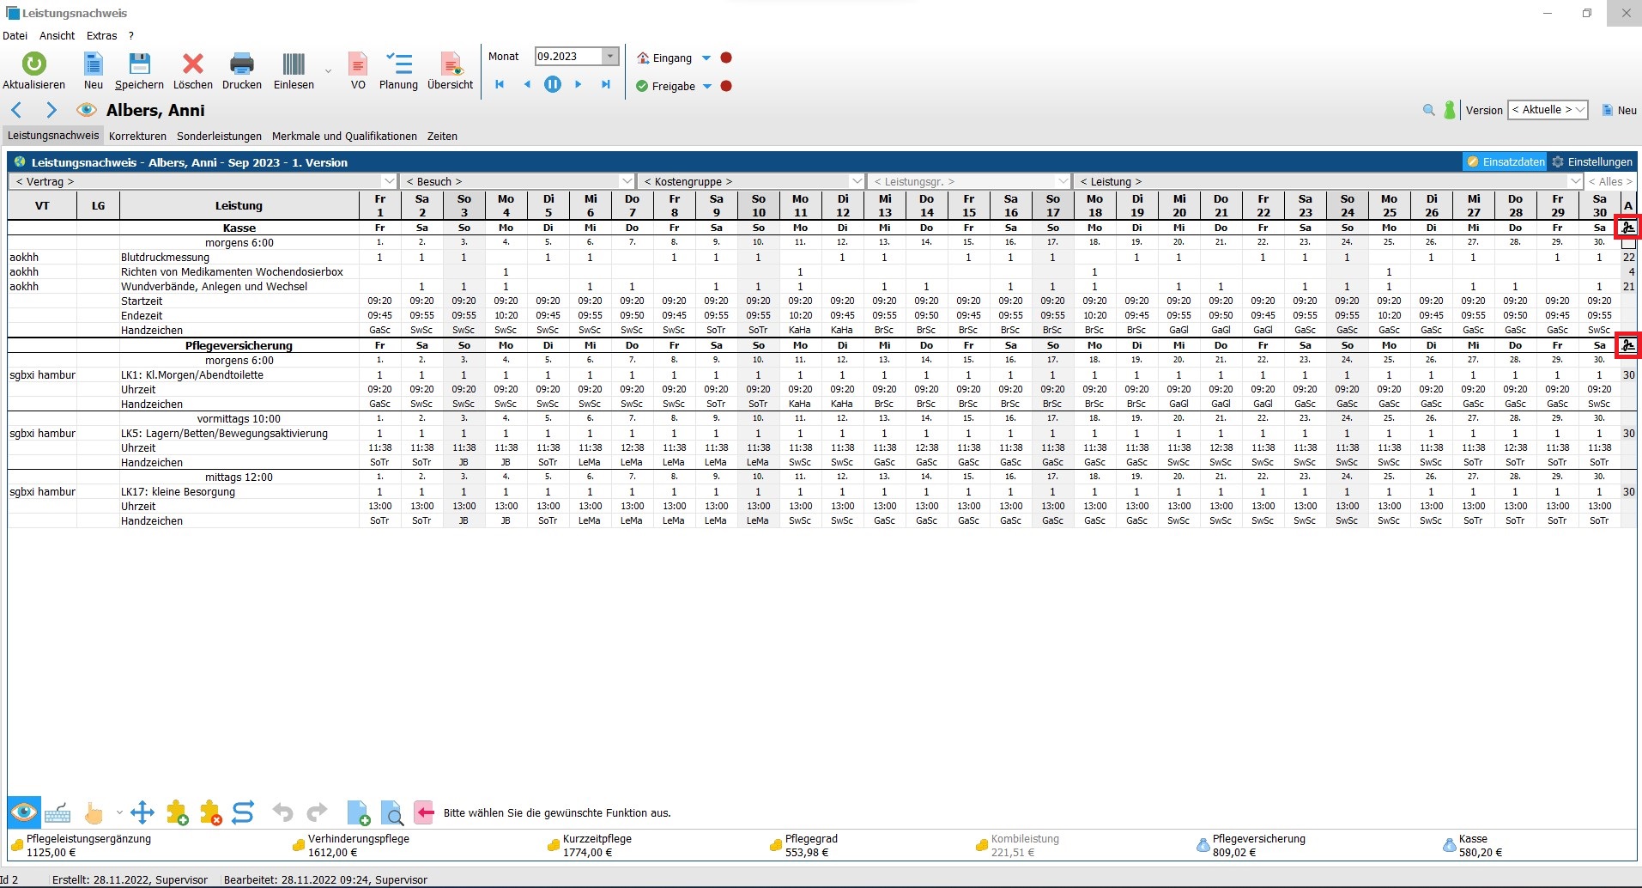Click the green person figure icon
The width and height of the screenshot is (1642, 888).
pyautogui.click(x=1450, y=110)
